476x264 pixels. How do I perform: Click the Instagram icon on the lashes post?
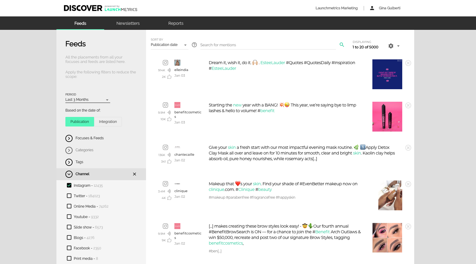pos(165,105)
